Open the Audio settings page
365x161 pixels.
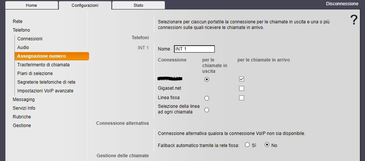(23, 47)
